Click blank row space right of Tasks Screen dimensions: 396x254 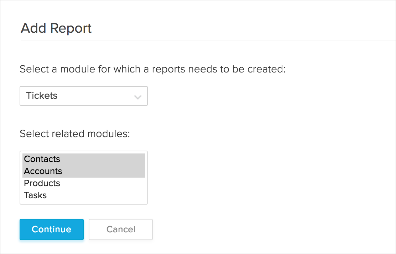[x=107, y=195]
